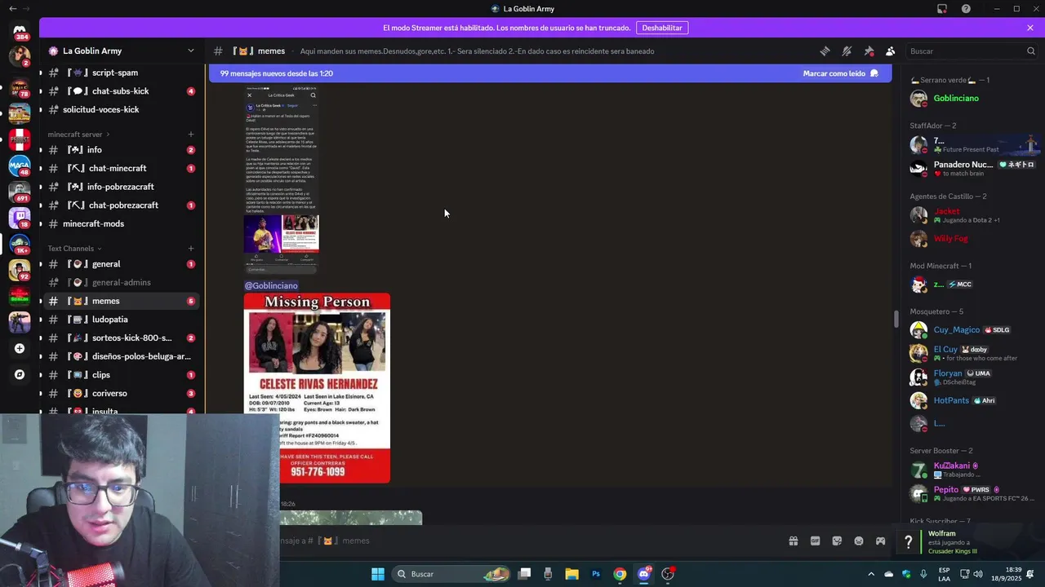The image size is (1045, 587).
Task: Select the general channel
Action: coord(122,264)
